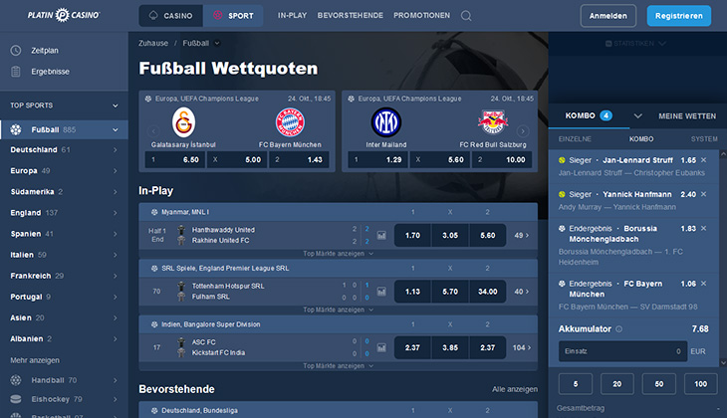Open the Zeitplan clock icon
The width and height of the screenshot is (727, 418).
(x=16, y=50)
